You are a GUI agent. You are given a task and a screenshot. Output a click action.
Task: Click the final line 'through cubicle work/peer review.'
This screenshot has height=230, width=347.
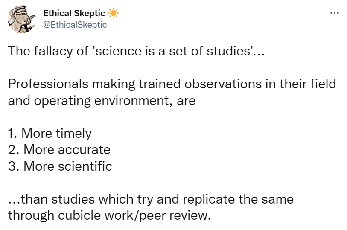tap(109, 215)
